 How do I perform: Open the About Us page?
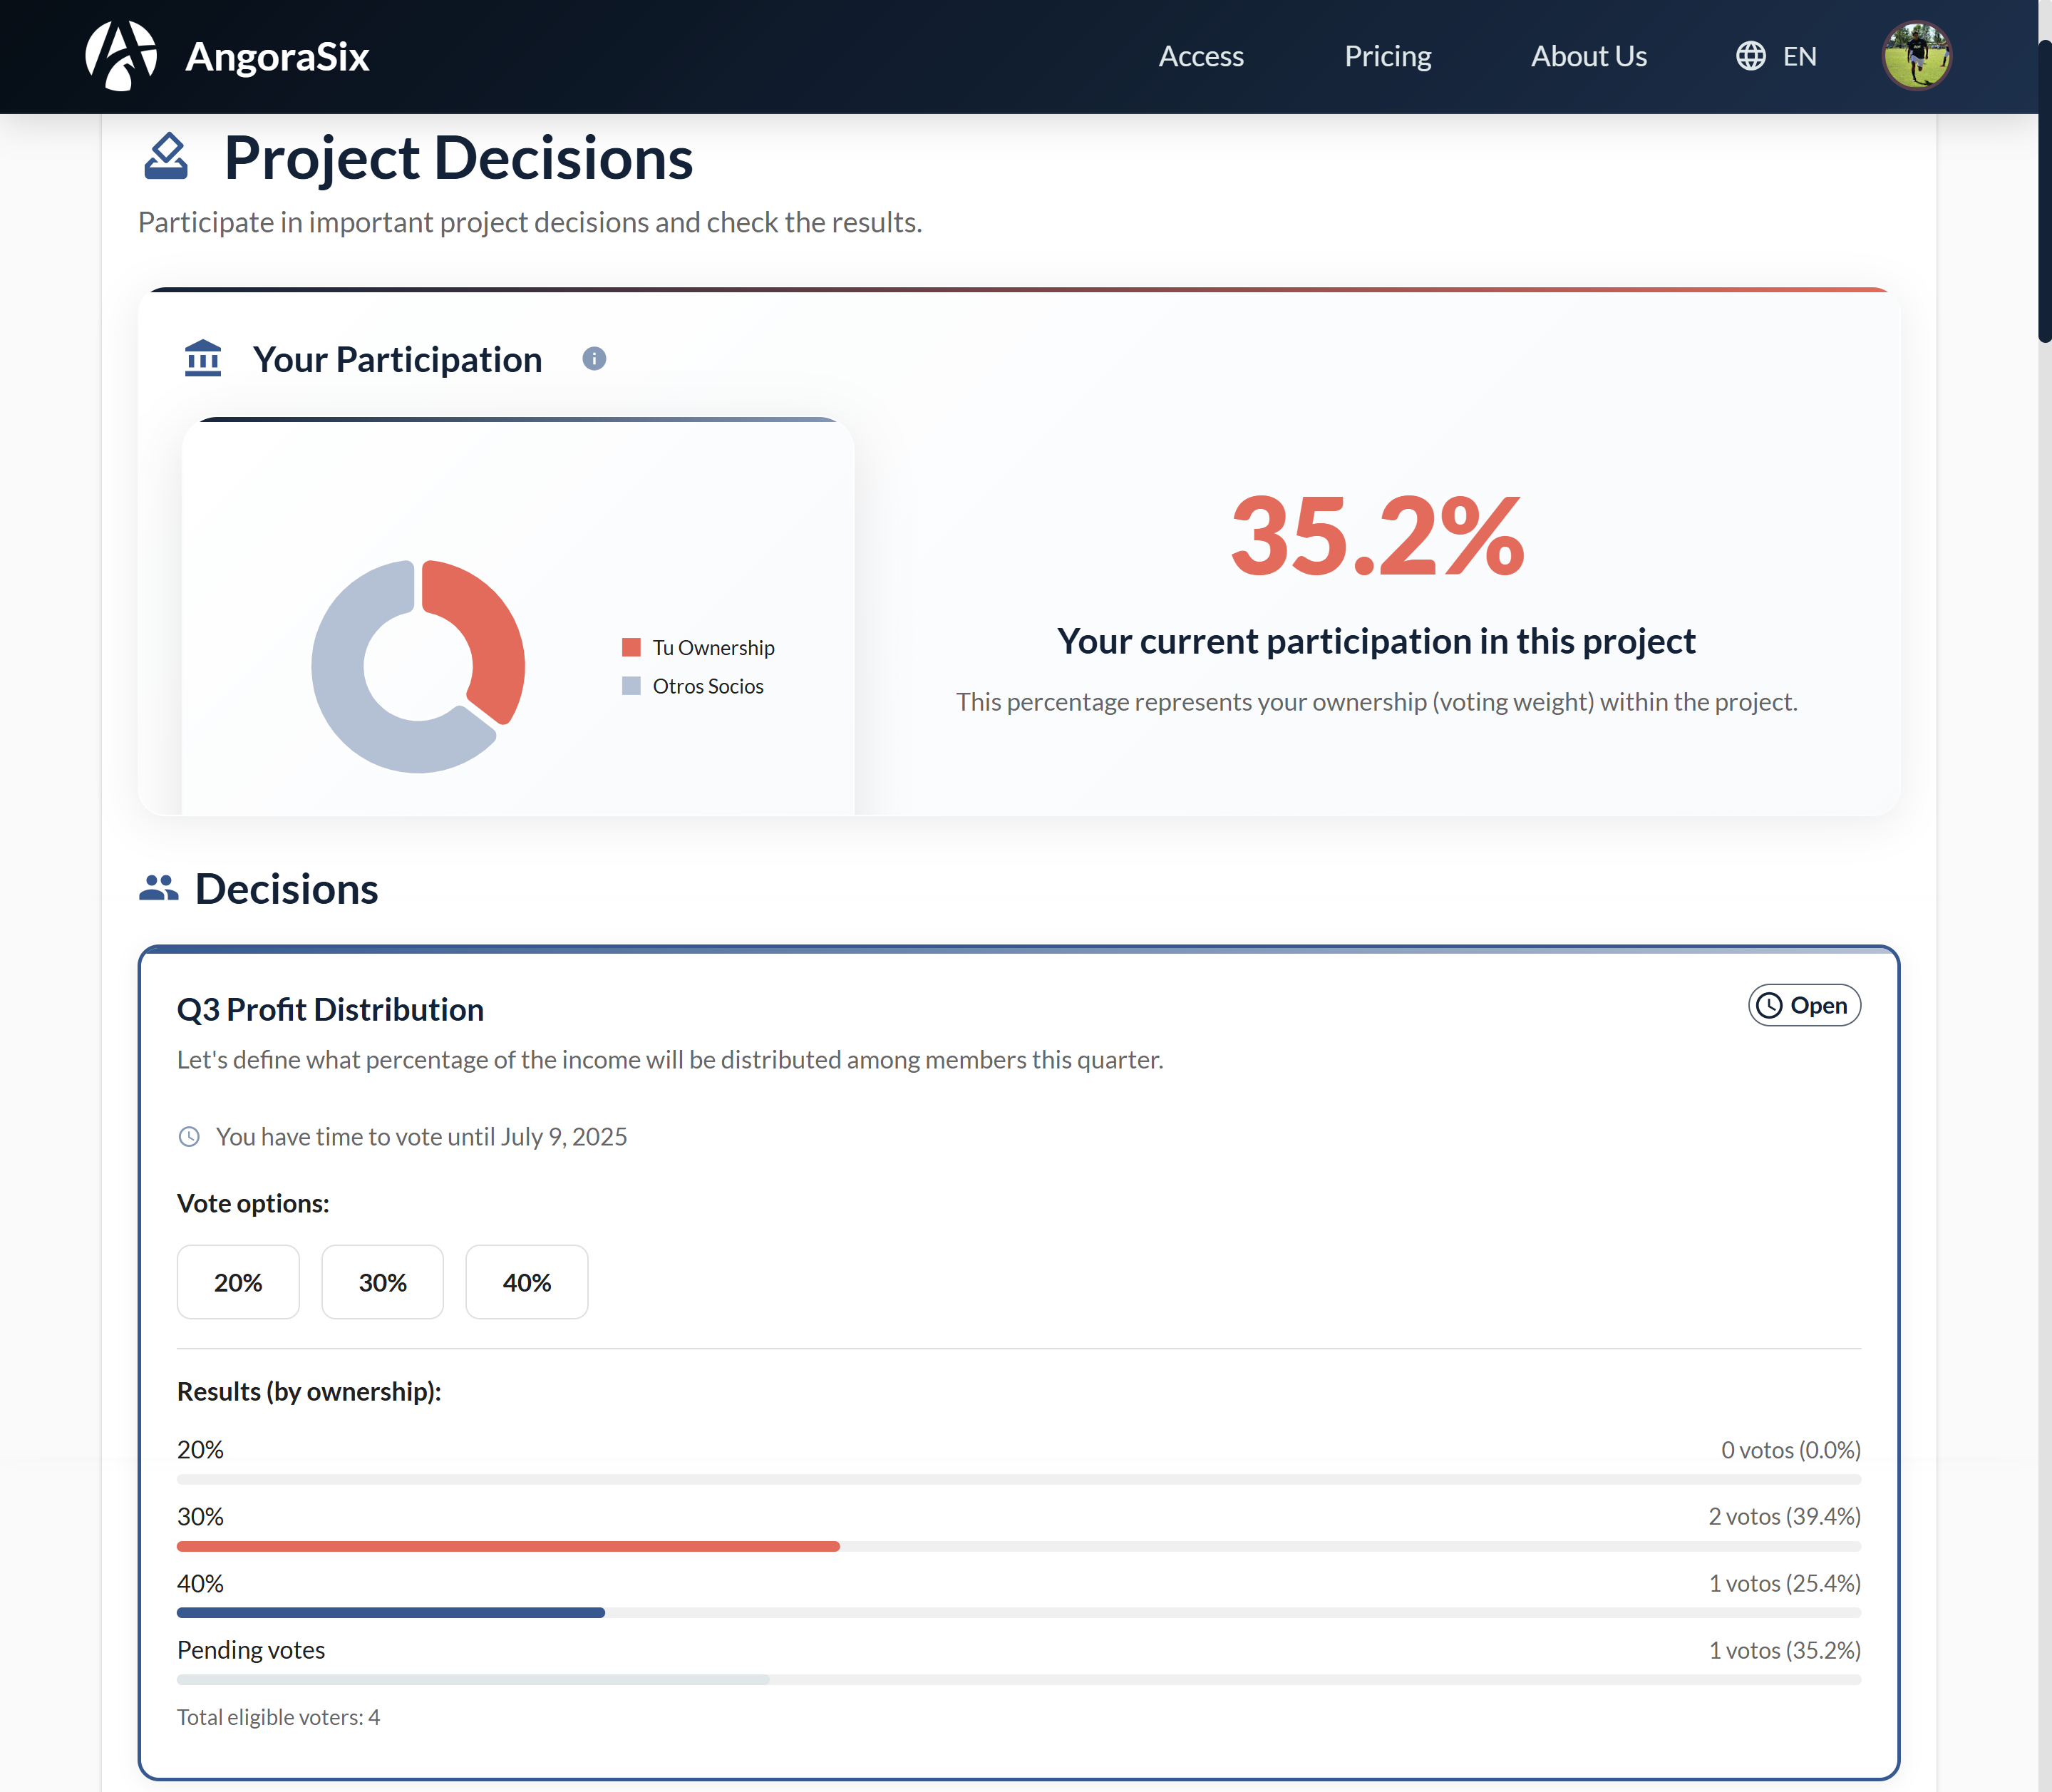click(1588, 56)
